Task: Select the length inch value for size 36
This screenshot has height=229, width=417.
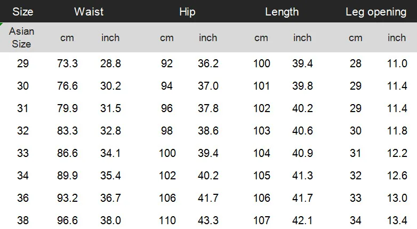Action: click(303, 198)
